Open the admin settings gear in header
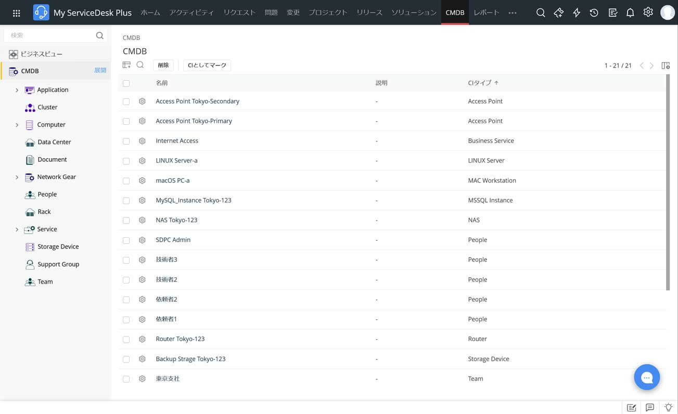 (648, 12)
